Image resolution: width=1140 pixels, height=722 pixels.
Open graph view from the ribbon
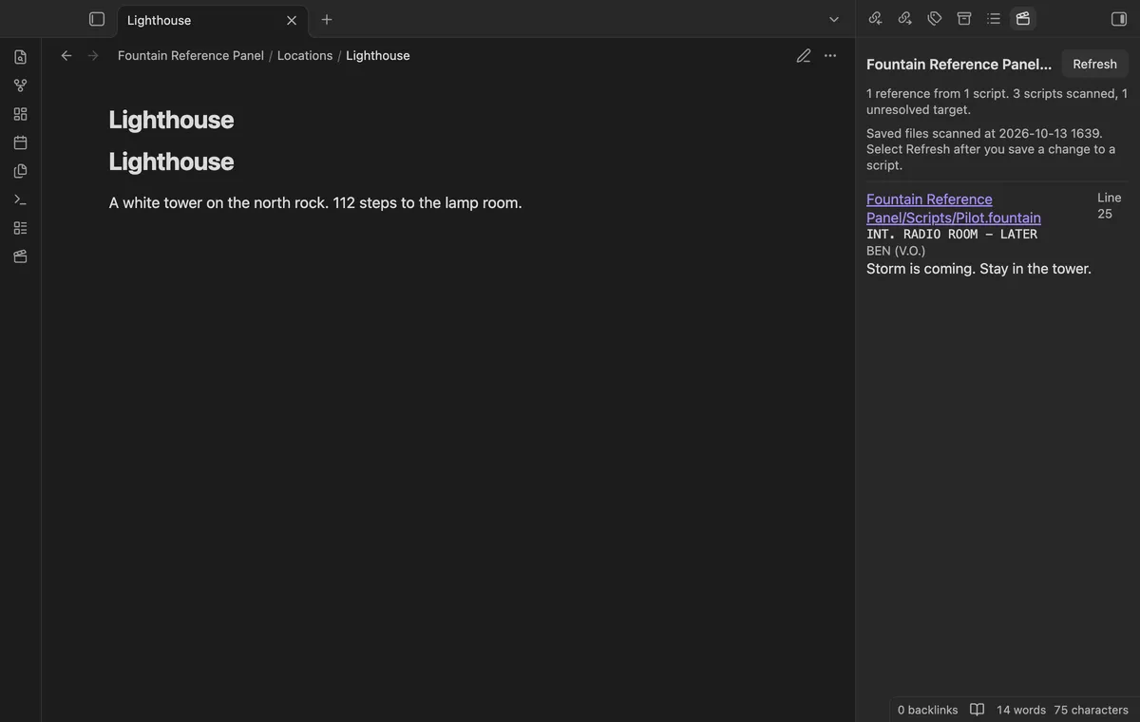[x=20, y=85]
